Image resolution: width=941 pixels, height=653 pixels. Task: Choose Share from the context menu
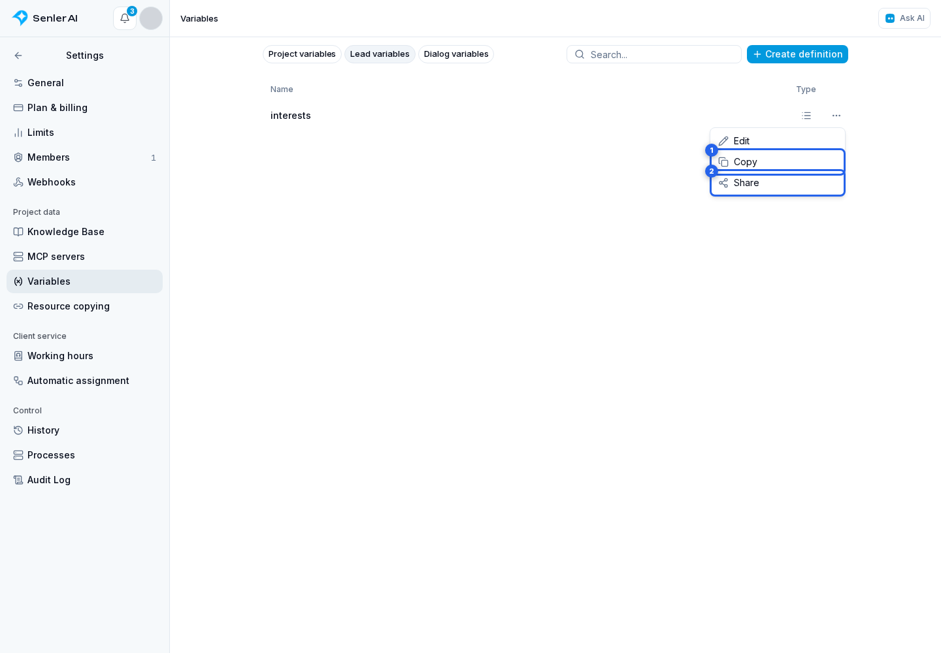778,183
